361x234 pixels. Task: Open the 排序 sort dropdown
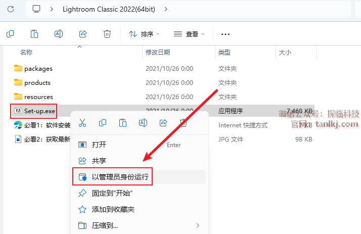click(144, 34)
